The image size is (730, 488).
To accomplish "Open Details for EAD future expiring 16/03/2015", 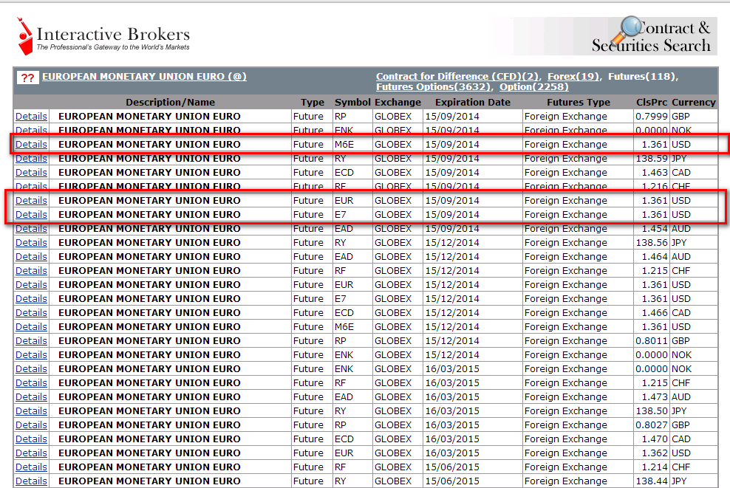I will [31, 396].
